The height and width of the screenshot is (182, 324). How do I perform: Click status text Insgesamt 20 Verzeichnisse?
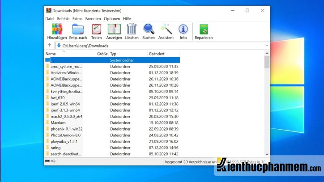coord(188,162)
